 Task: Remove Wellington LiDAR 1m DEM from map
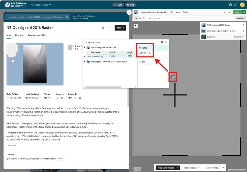[243, 31]
